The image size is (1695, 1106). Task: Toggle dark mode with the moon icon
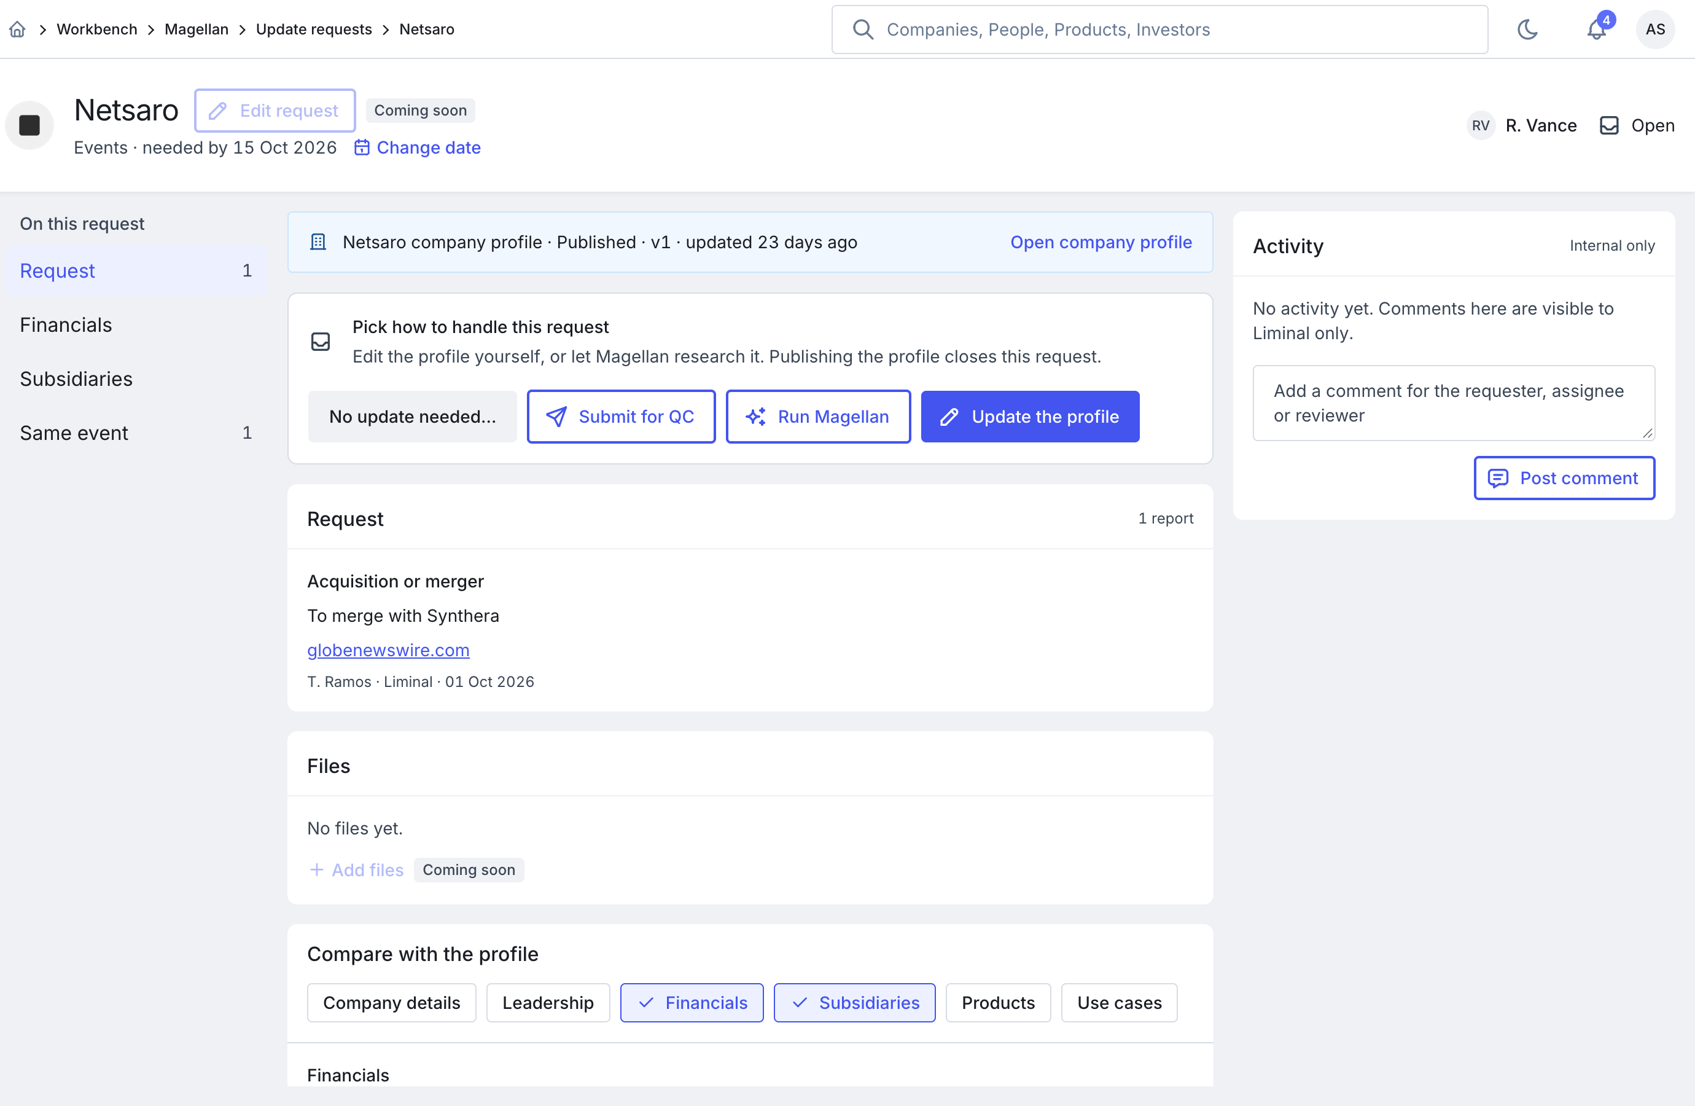point(1527,29)
